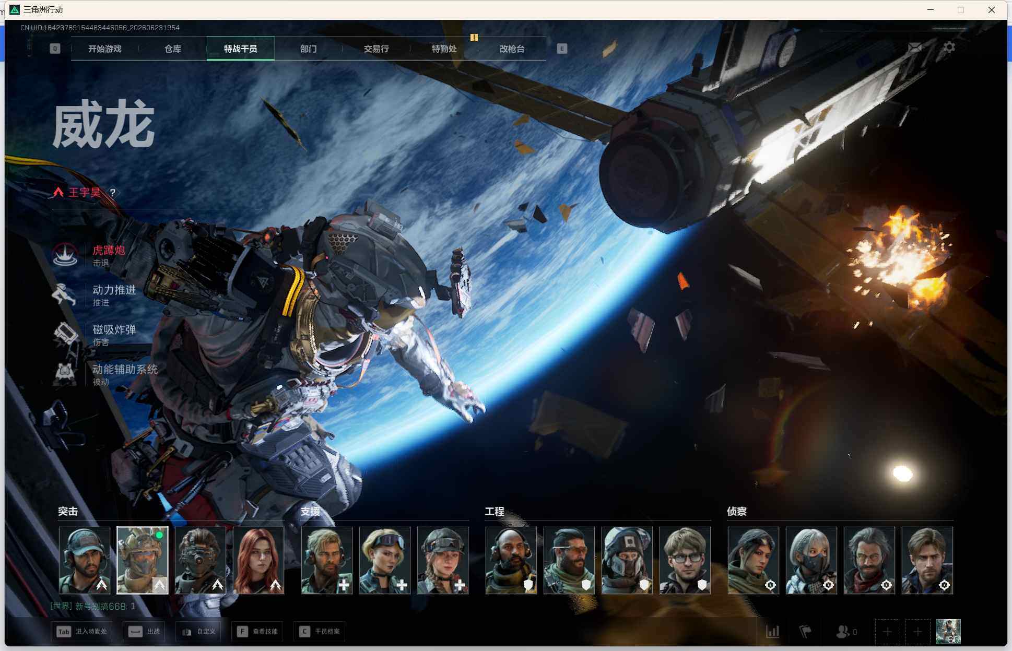
Task: Select dark-haired female recon operator
Action: [754, 560]
